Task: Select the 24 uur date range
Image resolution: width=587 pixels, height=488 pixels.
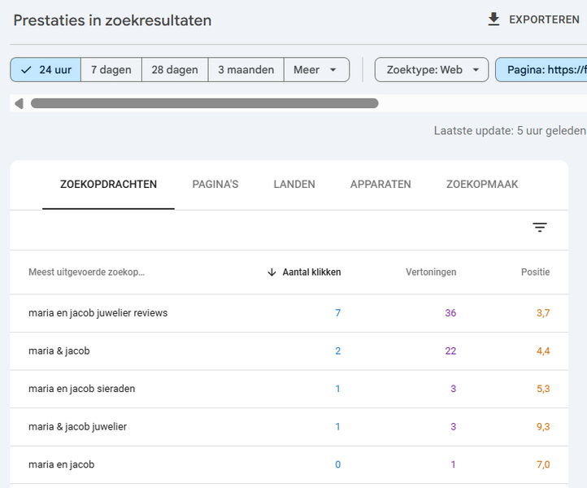Action: pyautogui.click(x=46, y=70)
